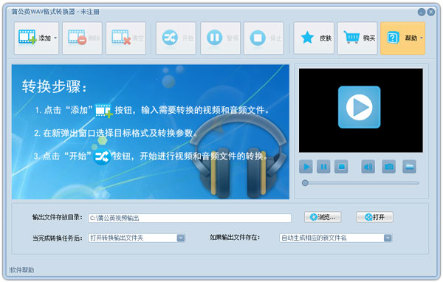Image resolution: width=443 pixels, height=282 pixels.
Task: Click the preview seek slider handle
Action: pyautogui.click(x=305, y=183)
